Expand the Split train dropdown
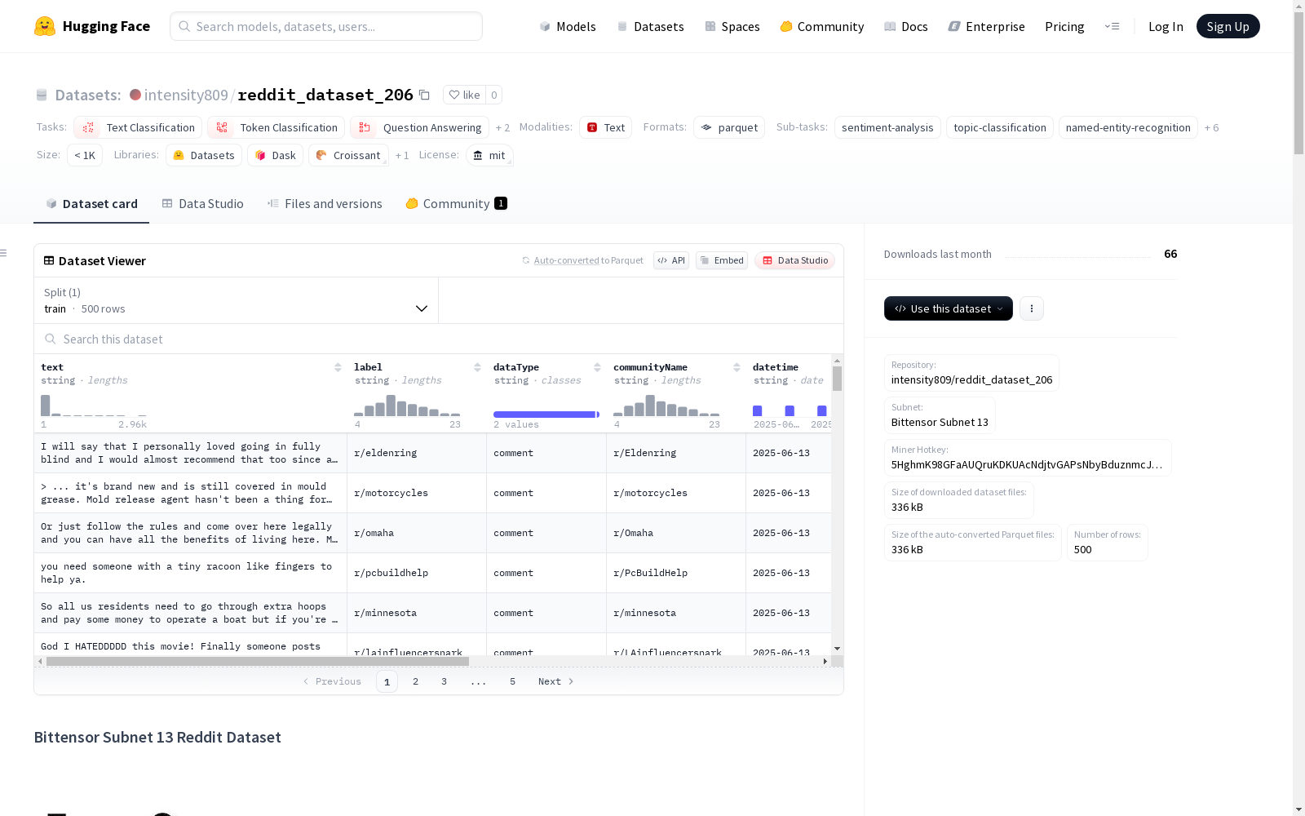Image resolution: width=1305 pixels, height=816 pixels. (x=237, y=300)
